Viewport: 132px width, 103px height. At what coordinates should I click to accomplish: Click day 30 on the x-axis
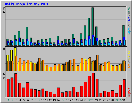[x=120, y=100]
